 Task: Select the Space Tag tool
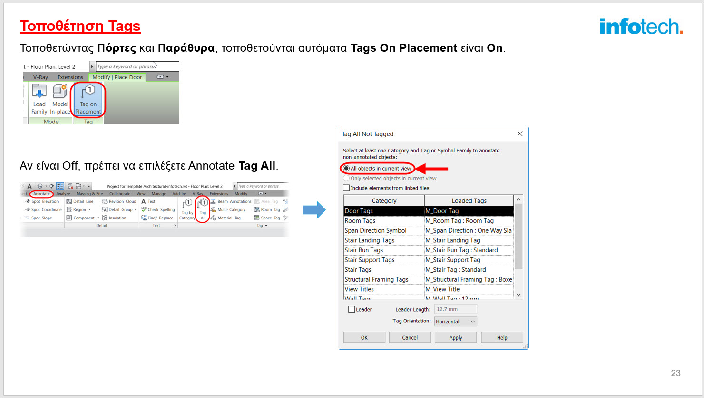tap(267, 218)
